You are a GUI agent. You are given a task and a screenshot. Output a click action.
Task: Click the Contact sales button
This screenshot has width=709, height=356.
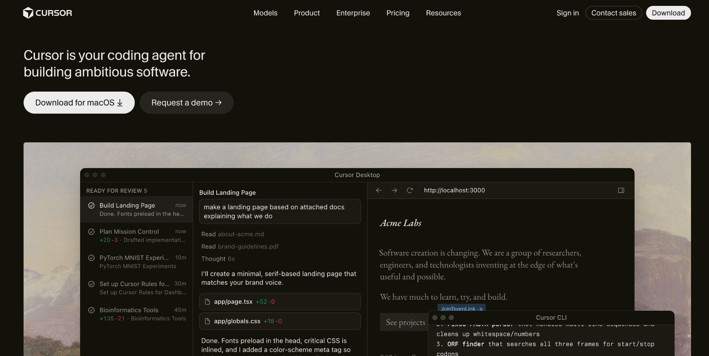pyautogui.click(x=614, y=13)
